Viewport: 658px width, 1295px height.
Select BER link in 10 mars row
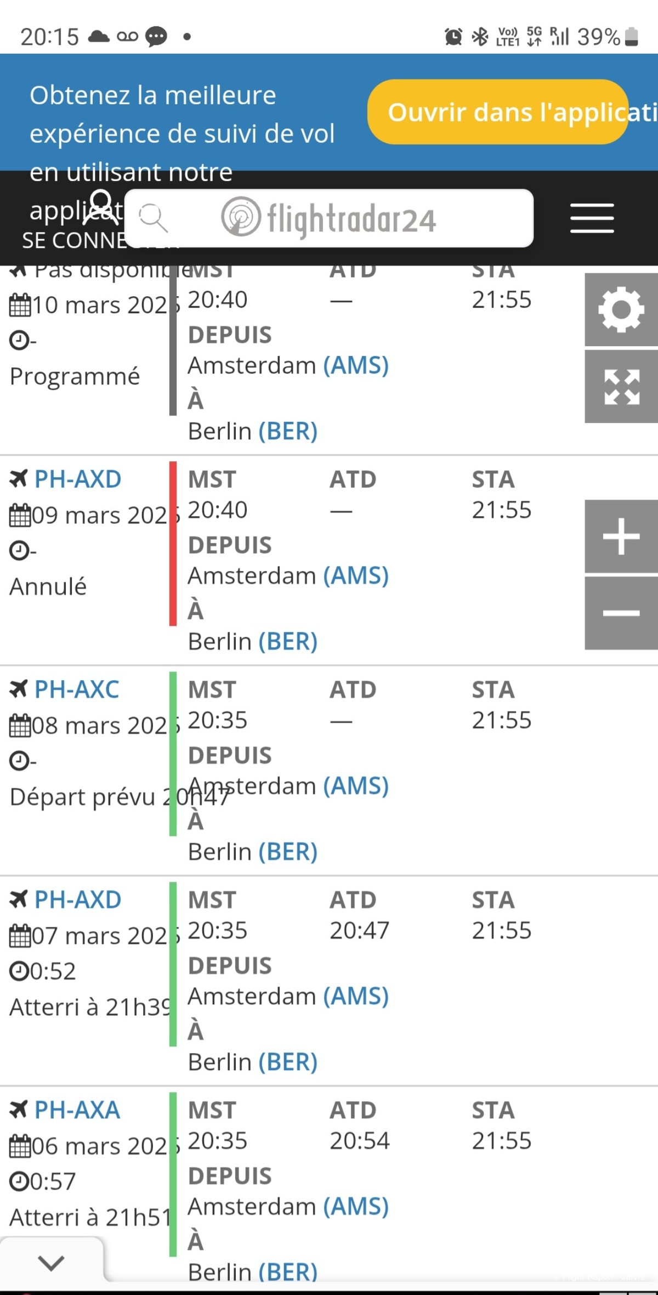coord(288,431)
